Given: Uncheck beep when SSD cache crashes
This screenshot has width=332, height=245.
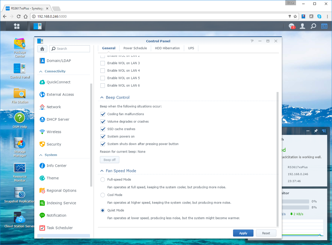Looking at the screenshot, I should [103, 129].
